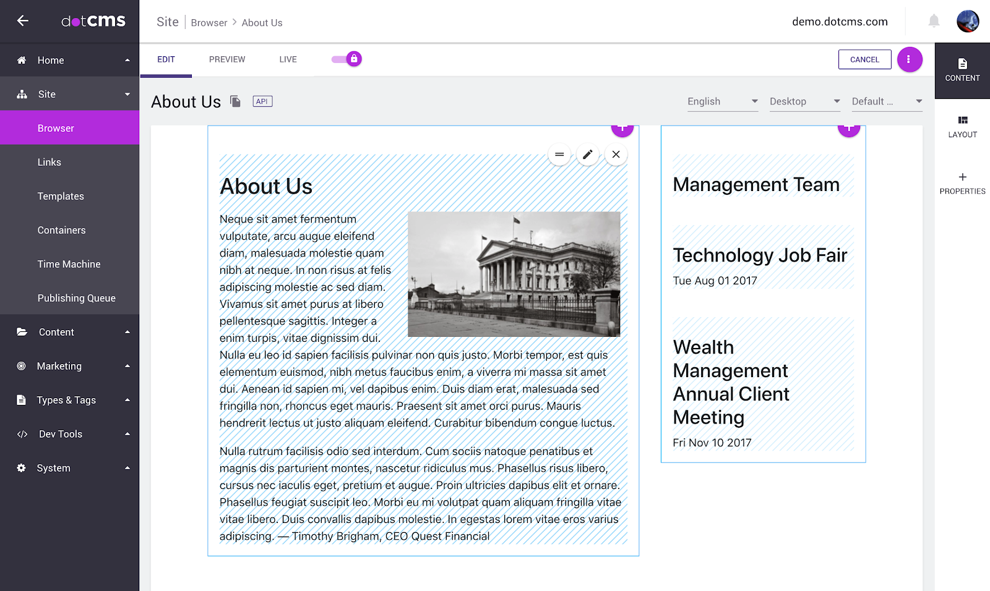
Task: Open Templates in the Site menu
Action: tap(69, 196)
